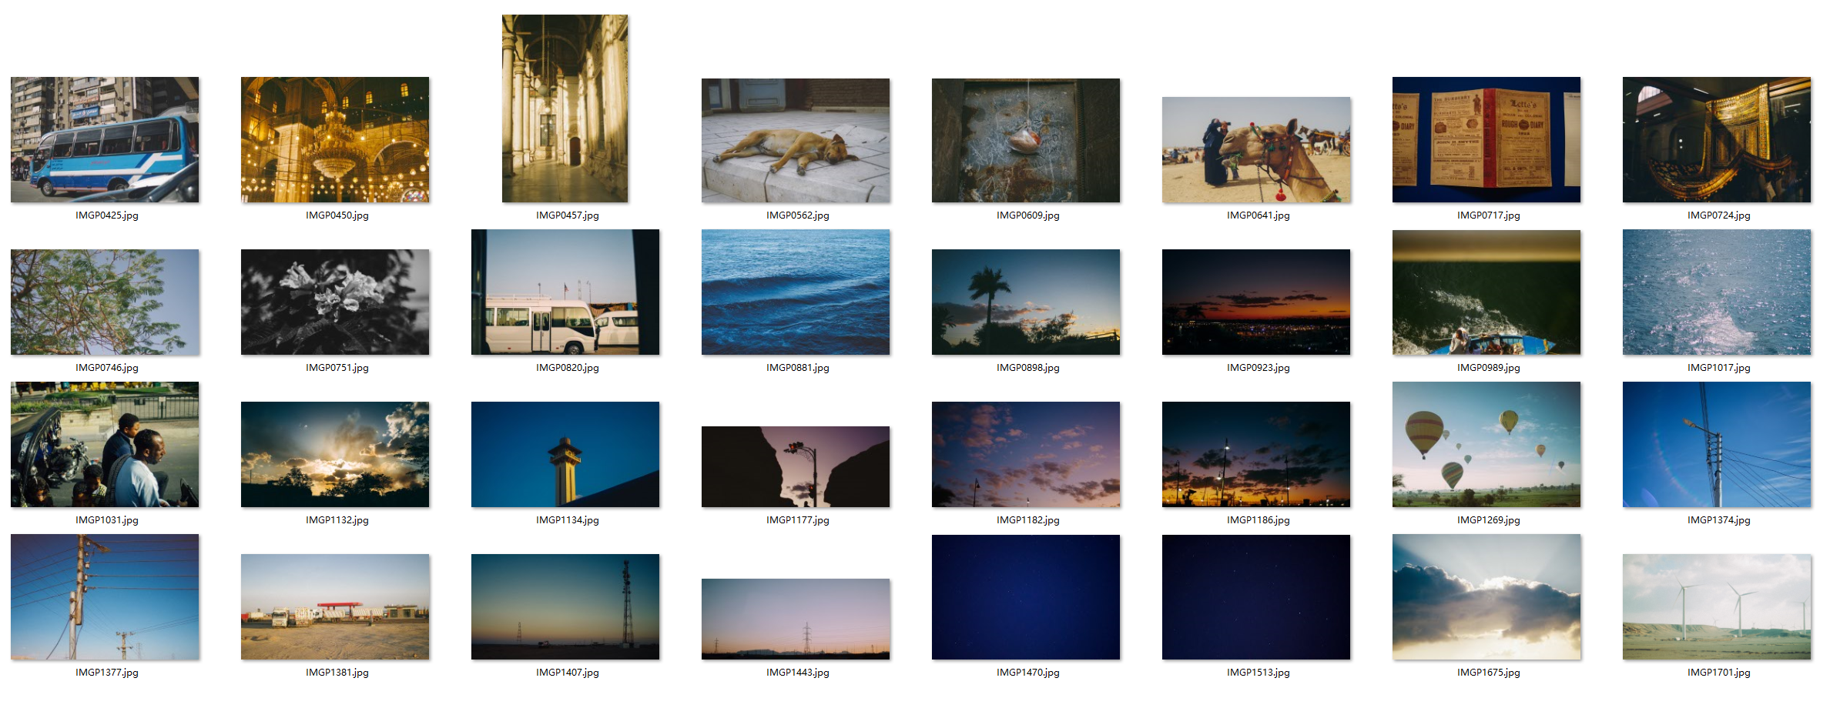The height and width of the screenshot is (708, 1830).
Task: Click the IMGP0724.jpg file name
Action: (1719, 215)
